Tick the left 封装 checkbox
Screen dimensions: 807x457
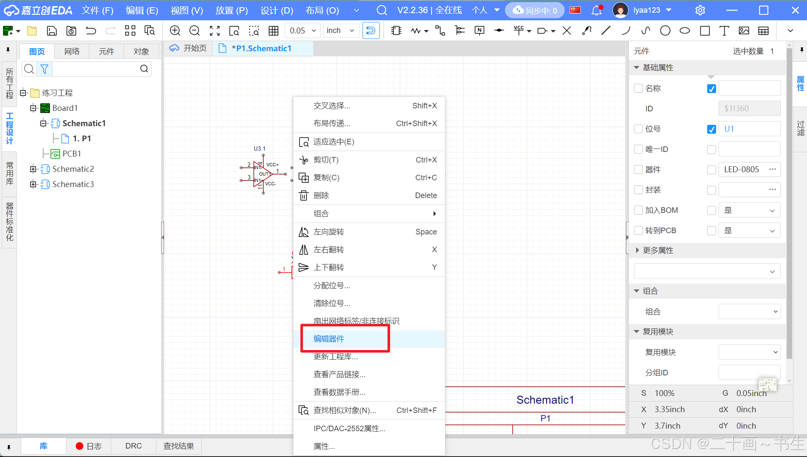coord(639,190)
